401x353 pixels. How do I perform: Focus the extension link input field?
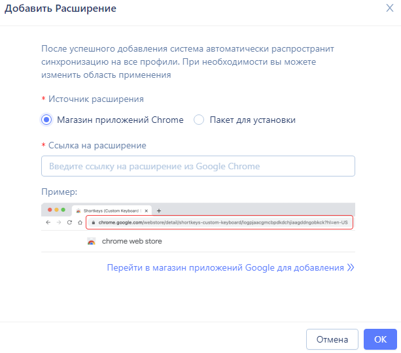pos(198,166)
